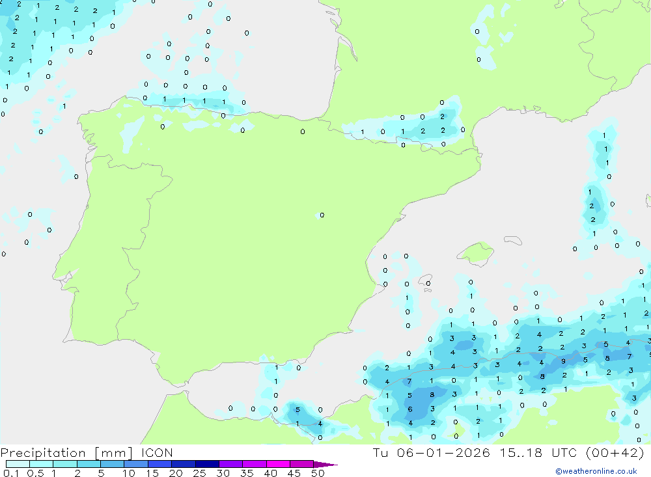Click the '20' legend scale label
The image size is (651, 477).
pyautogui.click(x=176, y=473)
